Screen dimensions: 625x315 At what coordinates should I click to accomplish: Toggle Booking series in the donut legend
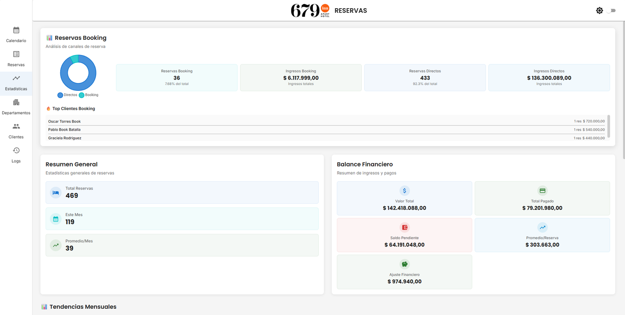coord(89,95)
